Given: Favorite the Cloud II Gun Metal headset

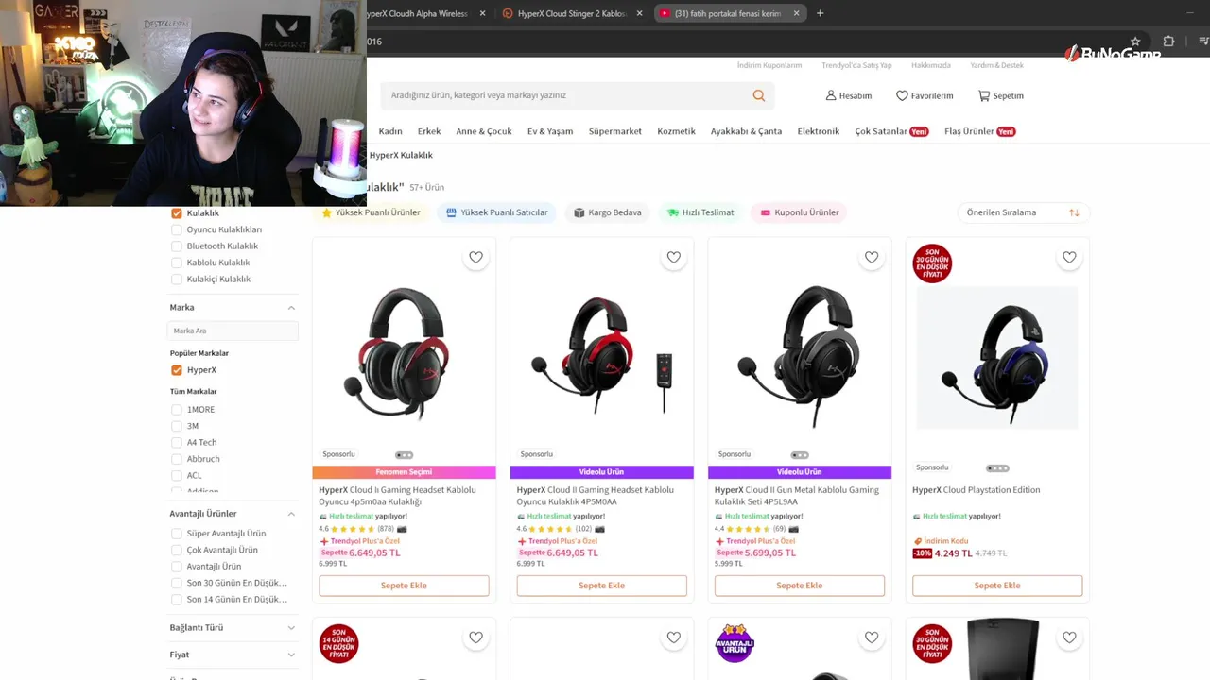Looking at the screenshot, I should pyautogui.click(x=872, y=257).
